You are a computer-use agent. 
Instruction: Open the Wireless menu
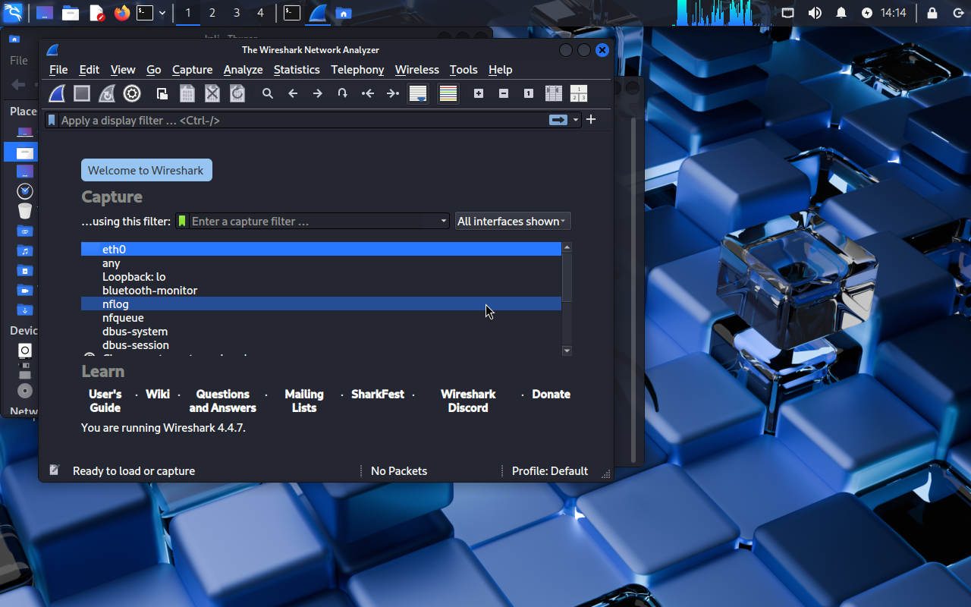[417, 69]
